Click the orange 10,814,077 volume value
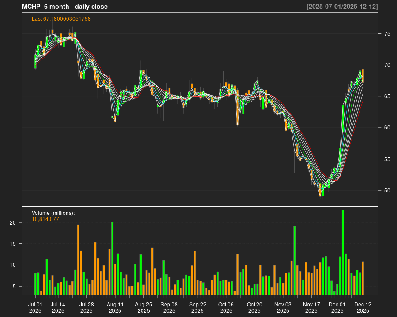 click(45, 219)
